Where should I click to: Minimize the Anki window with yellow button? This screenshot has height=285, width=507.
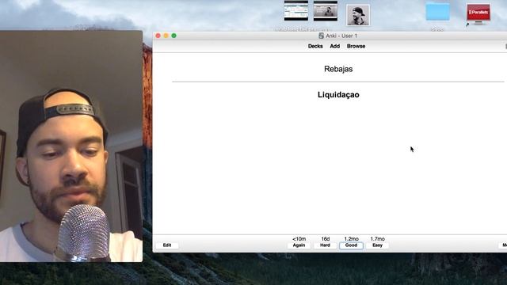click(x=166, y=36)
